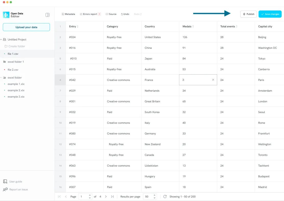Open the Errors report tab

point(90,14)
